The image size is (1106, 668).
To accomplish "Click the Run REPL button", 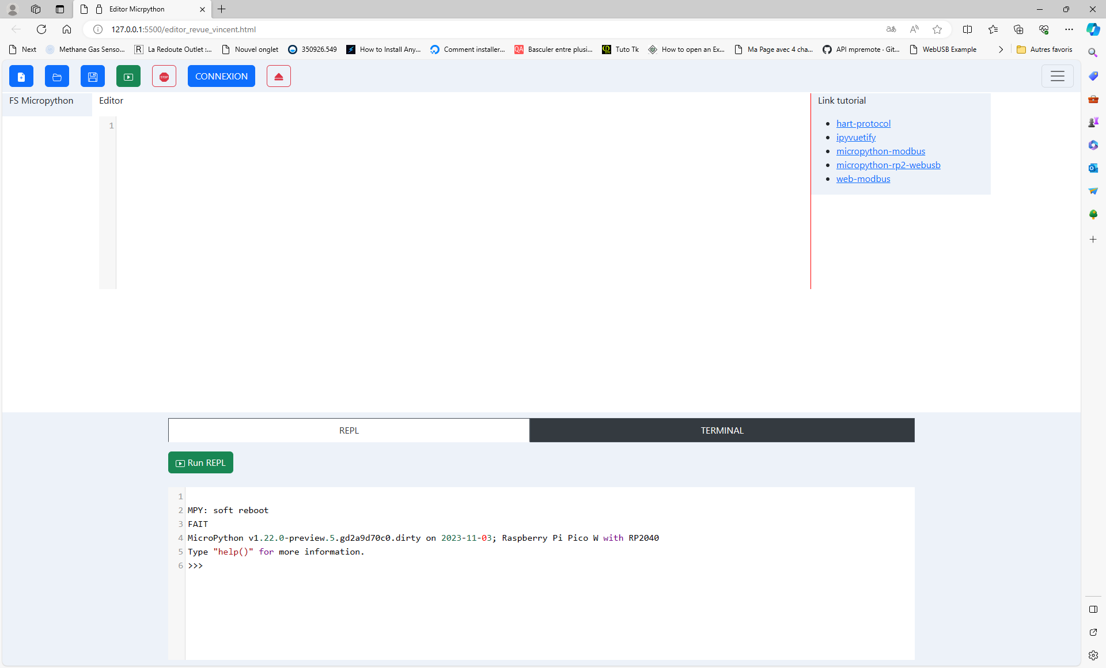I will click(x=200, y=463).
